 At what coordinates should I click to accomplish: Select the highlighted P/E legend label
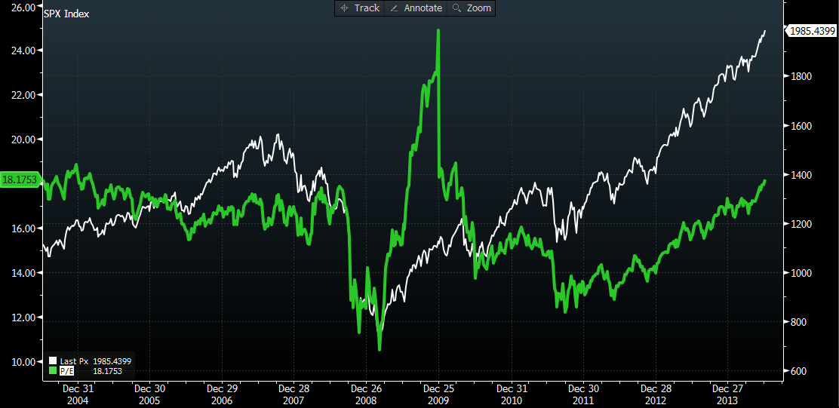[67, 371]
